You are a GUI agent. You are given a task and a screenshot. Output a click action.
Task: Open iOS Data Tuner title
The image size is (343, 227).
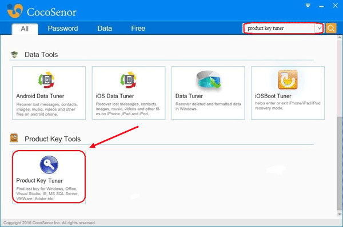pyautogui.click(x=115, y=96)
